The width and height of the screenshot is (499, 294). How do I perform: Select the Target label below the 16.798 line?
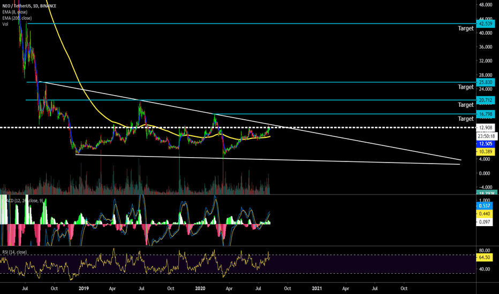[x=466, y=119]
